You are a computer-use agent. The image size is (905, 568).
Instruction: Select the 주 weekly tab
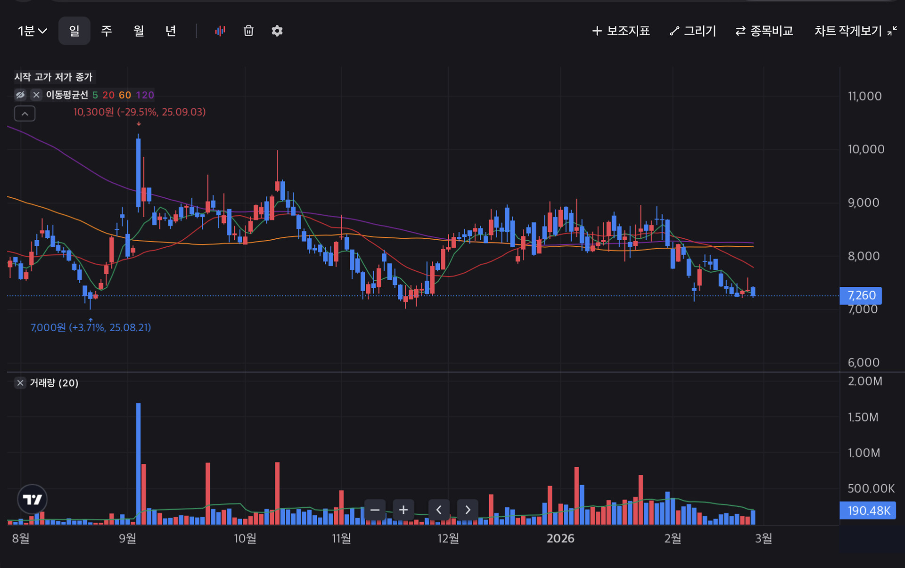click(107, 31)
